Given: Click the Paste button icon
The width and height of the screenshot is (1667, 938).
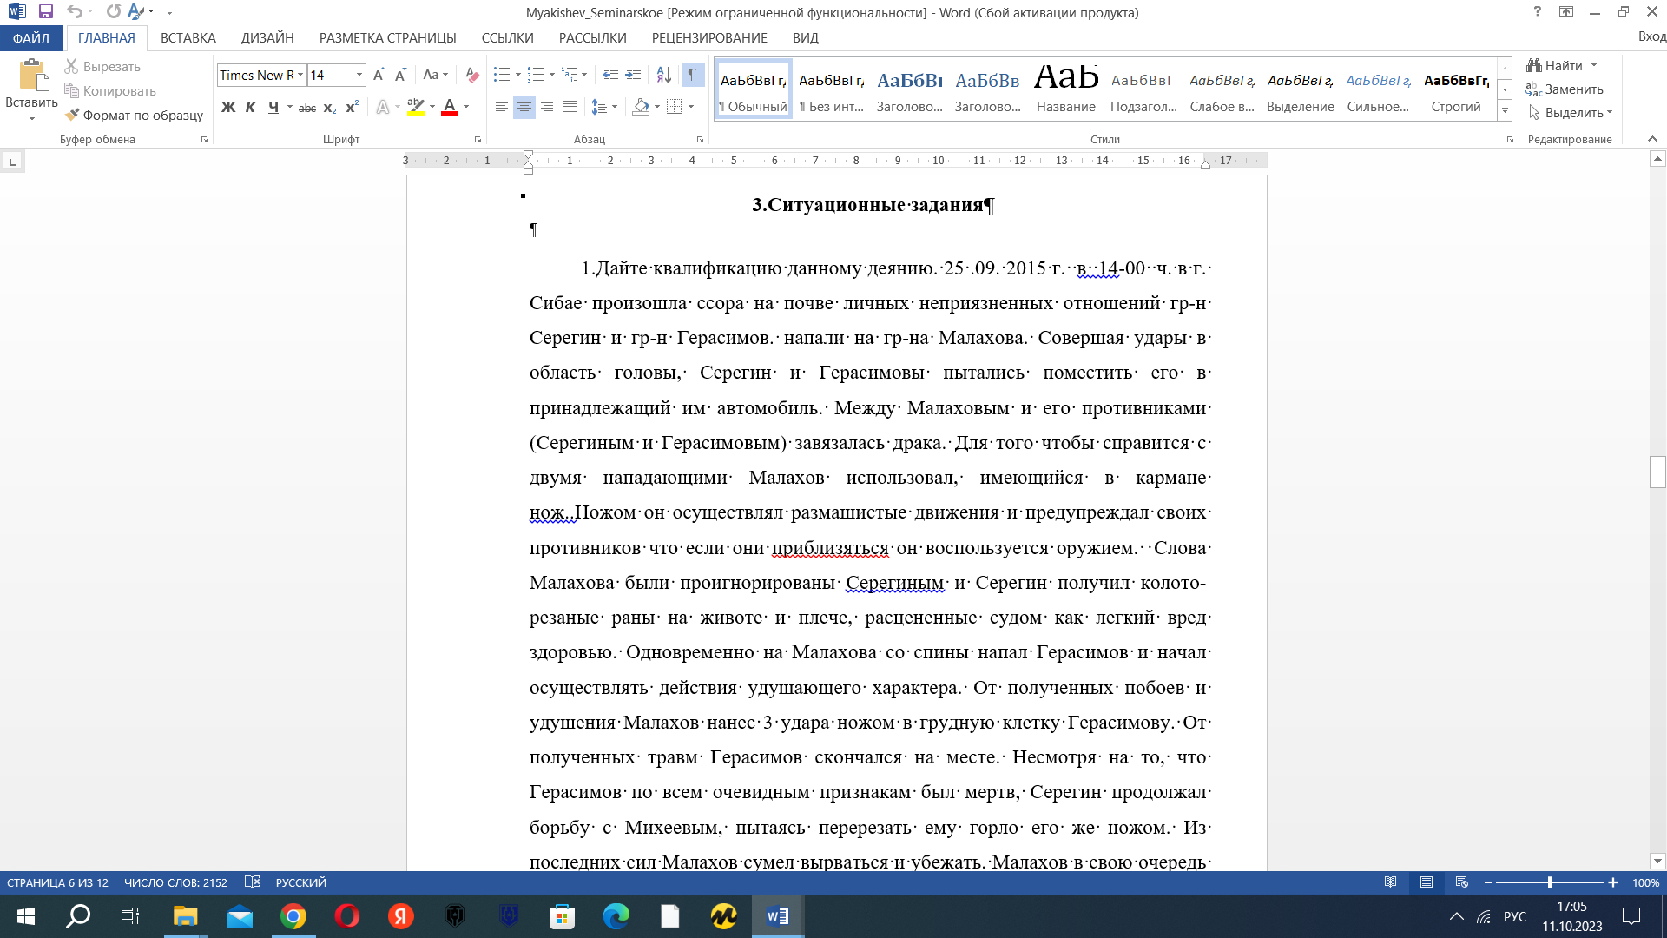Looking at the screenshot, I should (32, 76).
